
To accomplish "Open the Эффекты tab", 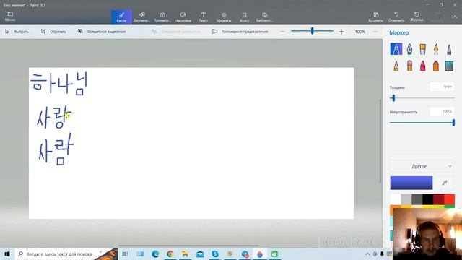I will point(224,17).
